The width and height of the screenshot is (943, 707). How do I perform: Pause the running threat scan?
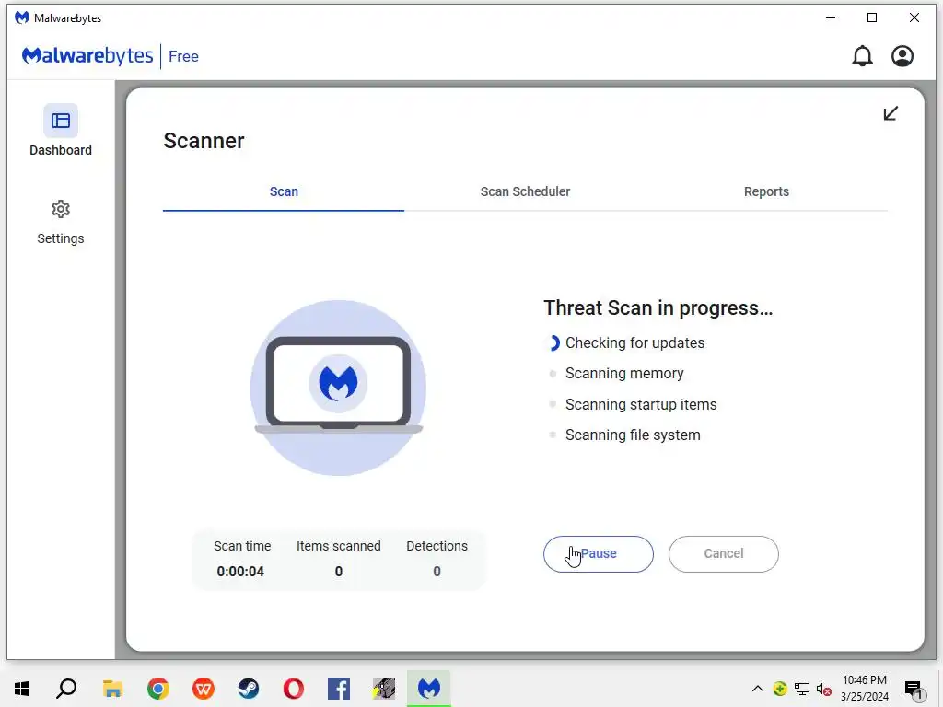(x=599, y=553)
